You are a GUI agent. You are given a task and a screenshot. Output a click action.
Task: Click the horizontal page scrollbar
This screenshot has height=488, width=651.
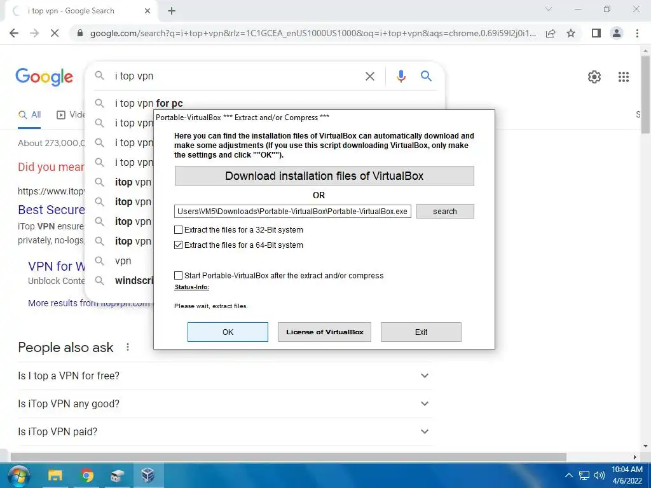[288, 457]
